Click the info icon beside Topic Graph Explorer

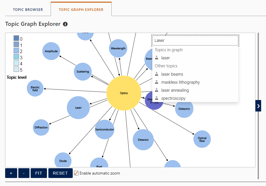[65, 24]
